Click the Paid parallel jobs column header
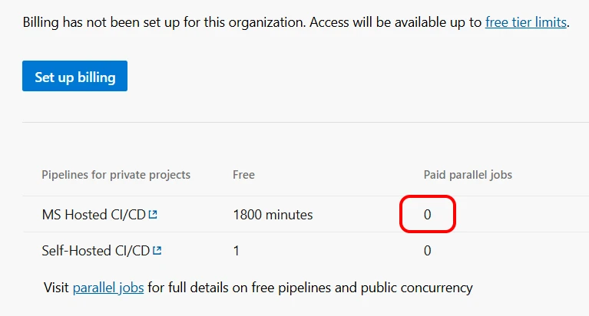 click(468, 175)
